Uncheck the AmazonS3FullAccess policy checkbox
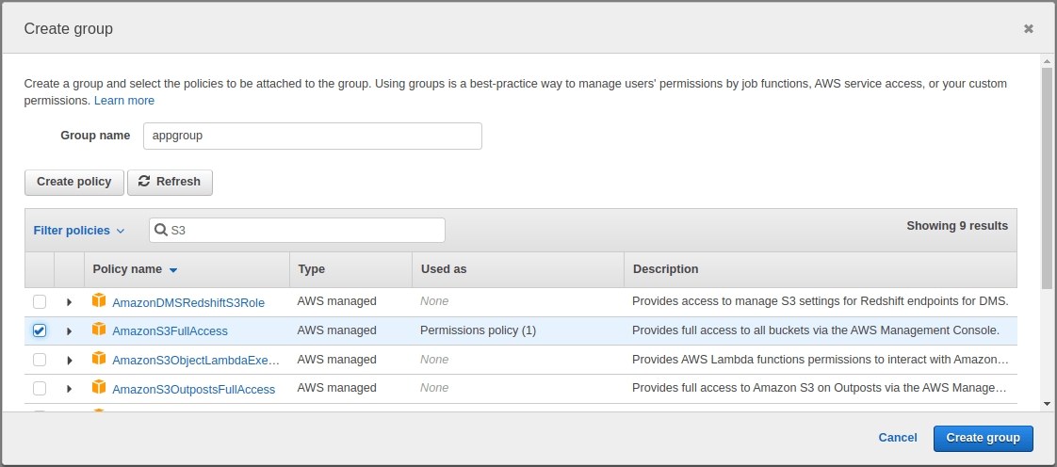 click(x=40, y=330)
